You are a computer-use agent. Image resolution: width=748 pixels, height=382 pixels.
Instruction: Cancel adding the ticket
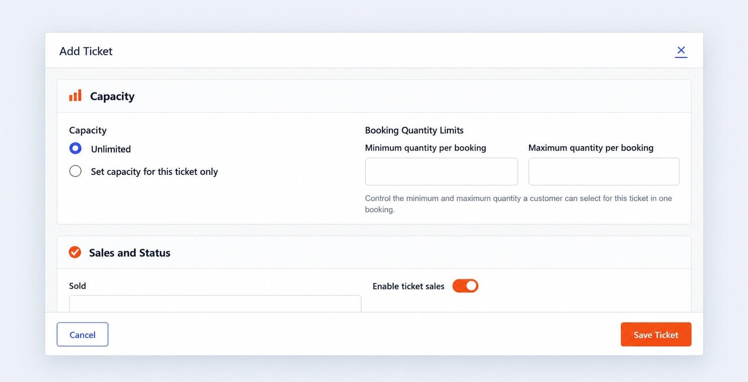click(x=82, y=334)
